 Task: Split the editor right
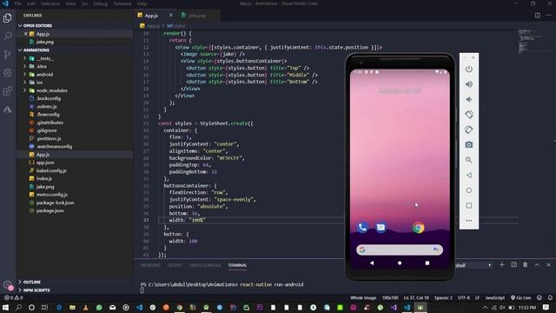(x=538, y=16)
